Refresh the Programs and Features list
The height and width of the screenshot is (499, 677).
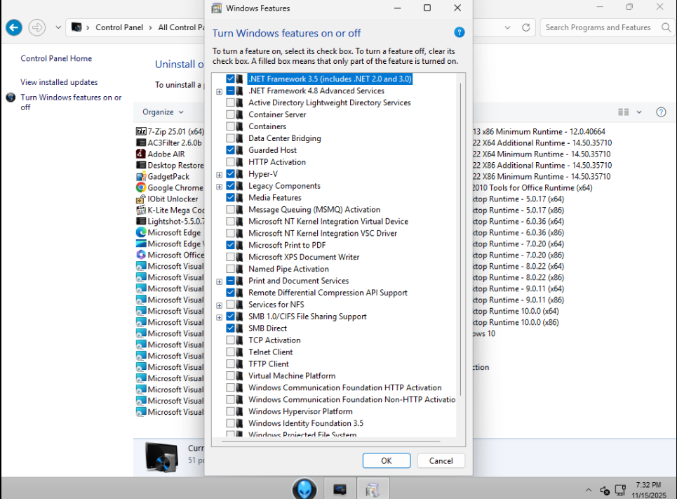[526, 27]
